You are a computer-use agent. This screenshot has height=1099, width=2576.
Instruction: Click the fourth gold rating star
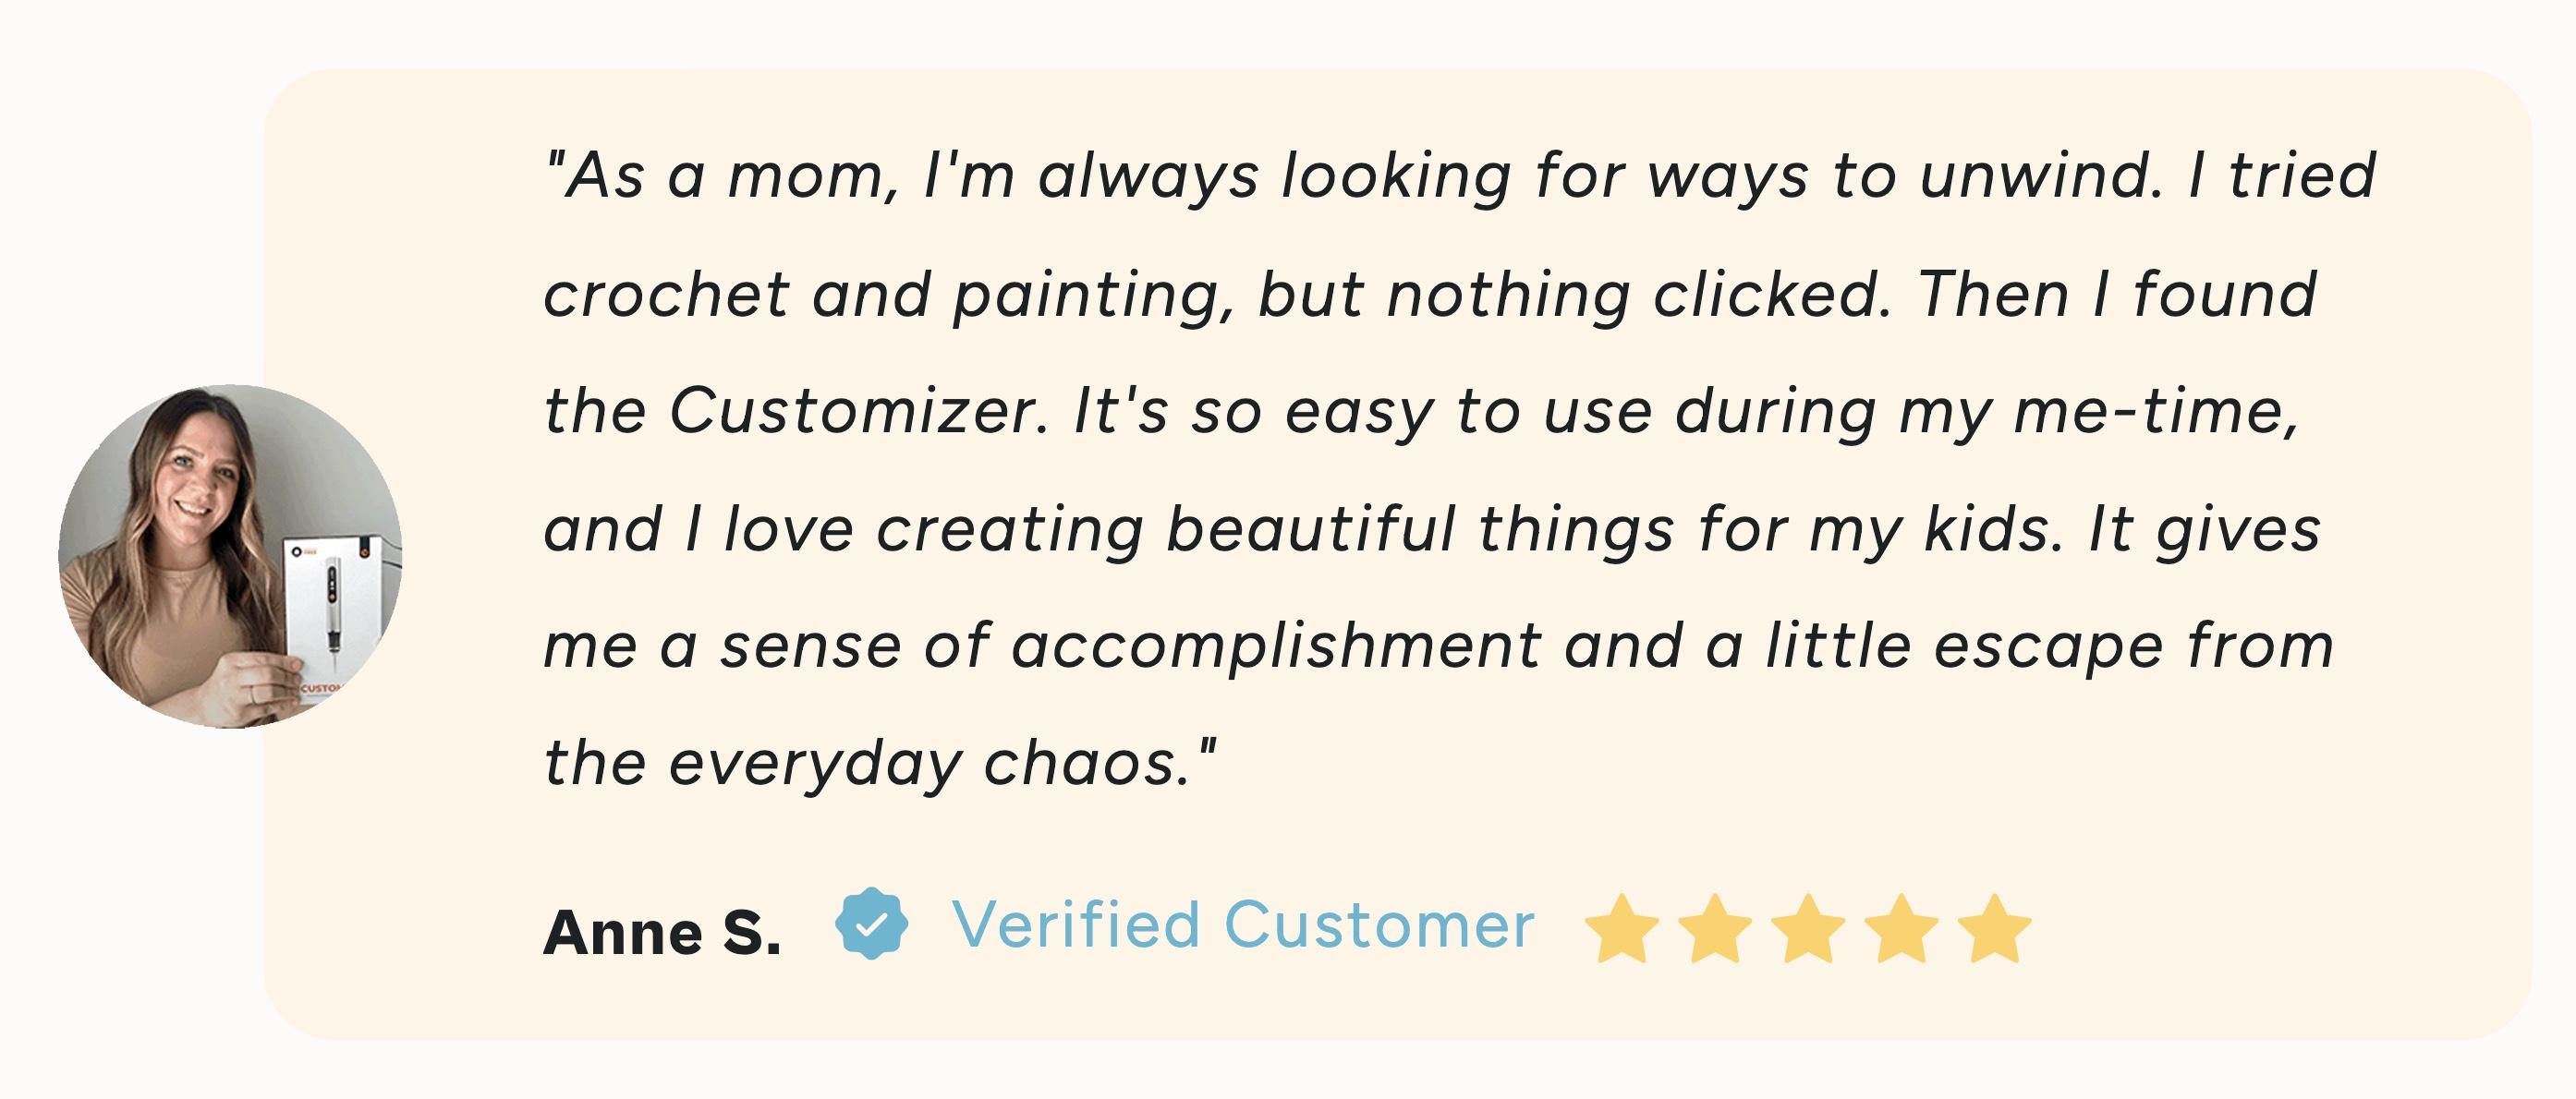[x=1901, y=928]
